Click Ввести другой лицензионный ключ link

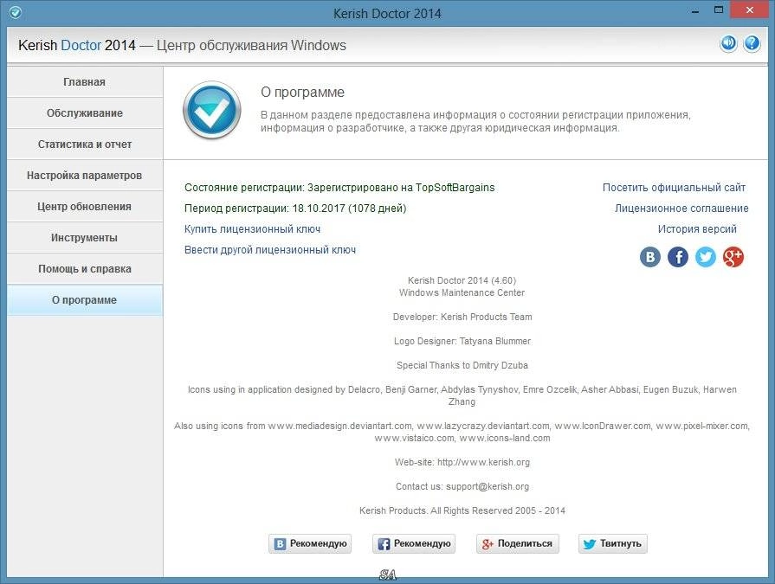[x=270, y=250]
